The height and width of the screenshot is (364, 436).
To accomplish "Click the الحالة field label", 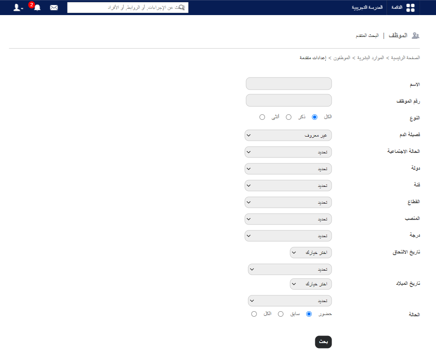I will pyautogui.click(x=414, y=314).
